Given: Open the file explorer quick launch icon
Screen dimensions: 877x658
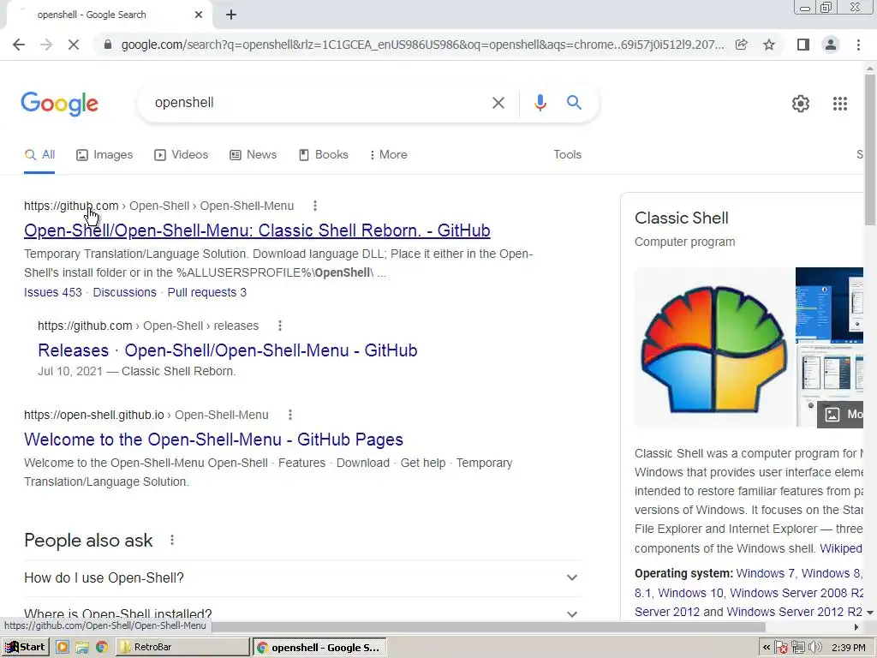Looking at the screenshot, I should click(81, 648).
